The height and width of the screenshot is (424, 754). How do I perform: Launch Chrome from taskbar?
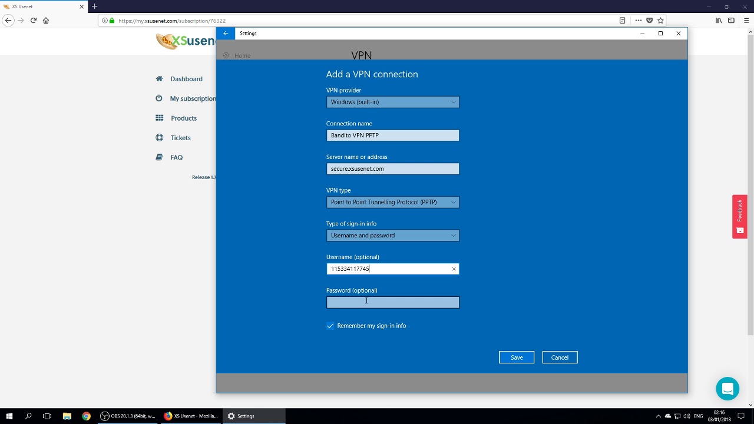click(86, 416)
